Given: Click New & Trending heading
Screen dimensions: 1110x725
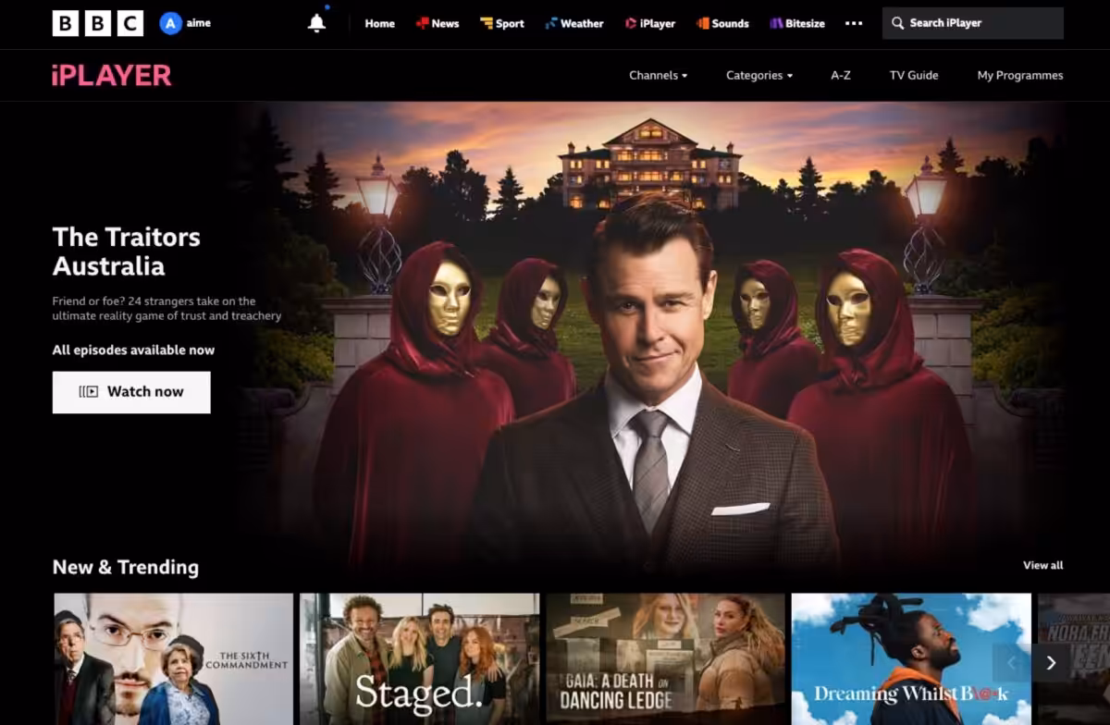Looking at the screenshot, I should 126,567.
